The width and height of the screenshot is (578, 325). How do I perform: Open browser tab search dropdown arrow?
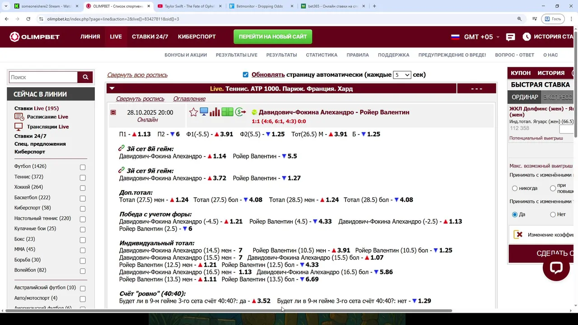coord(5,6)
